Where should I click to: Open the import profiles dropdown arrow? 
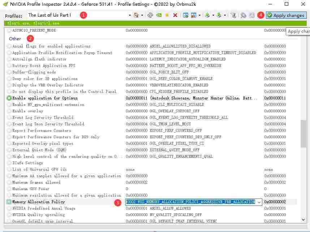click(225, 15)
